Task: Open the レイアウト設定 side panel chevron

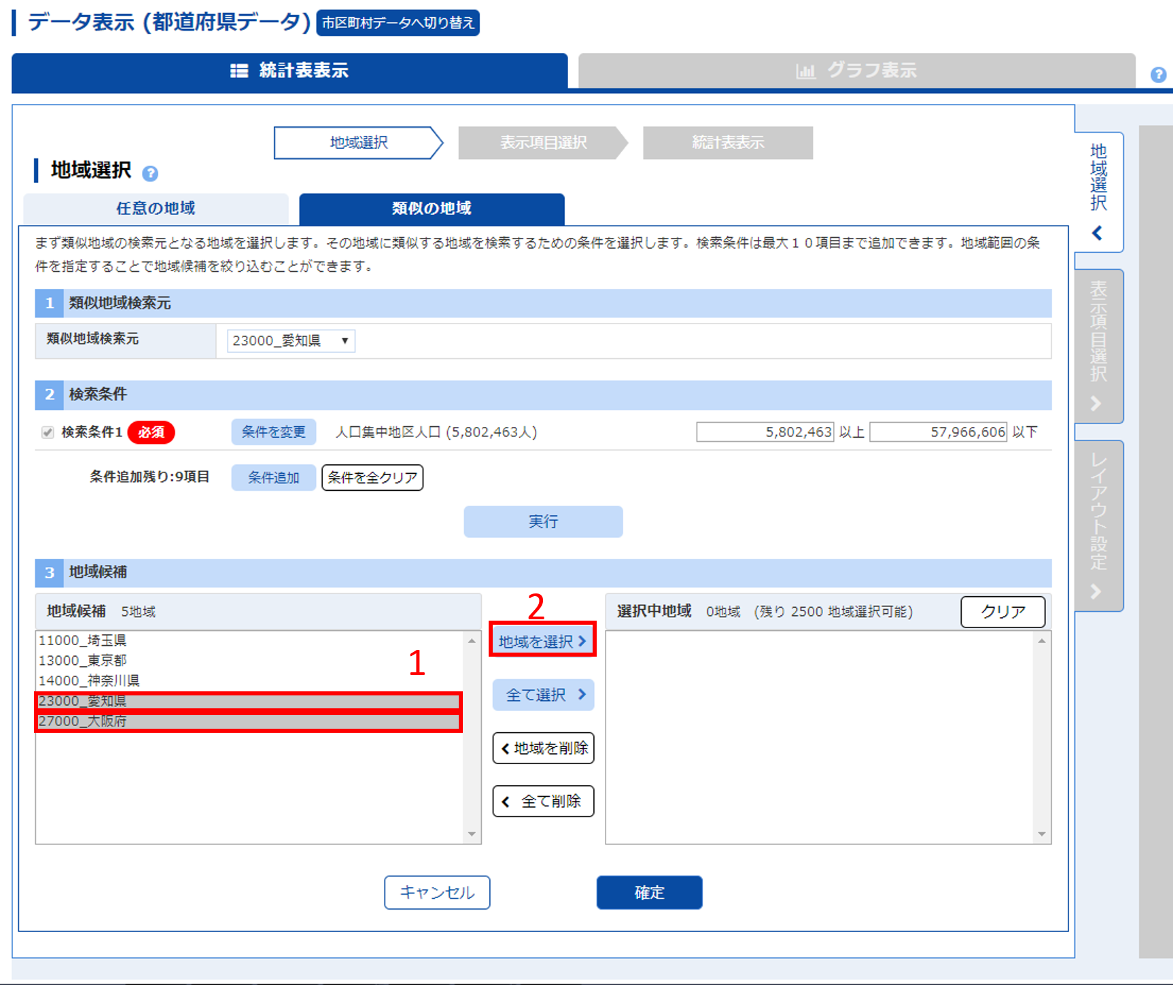Action: coord(1096,591)
